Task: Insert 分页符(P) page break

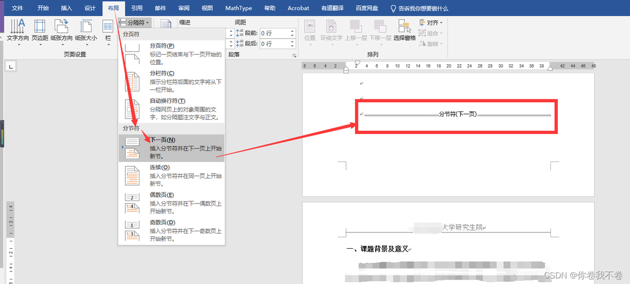Action: coord(171,54)
